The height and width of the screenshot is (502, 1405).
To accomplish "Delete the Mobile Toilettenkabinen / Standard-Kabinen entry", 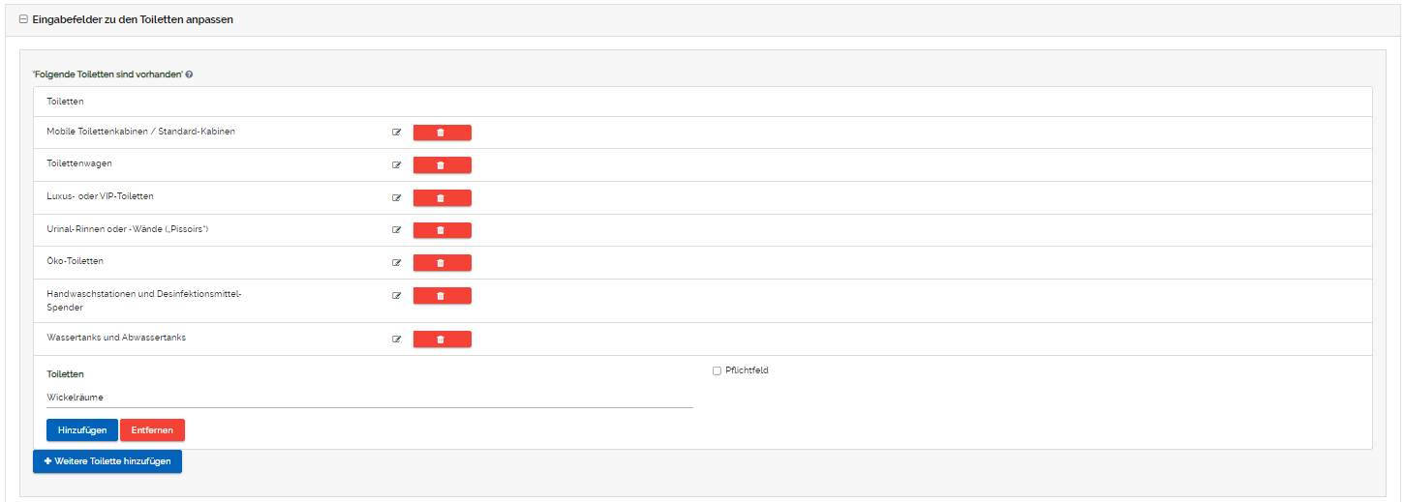I will [442, 133].
